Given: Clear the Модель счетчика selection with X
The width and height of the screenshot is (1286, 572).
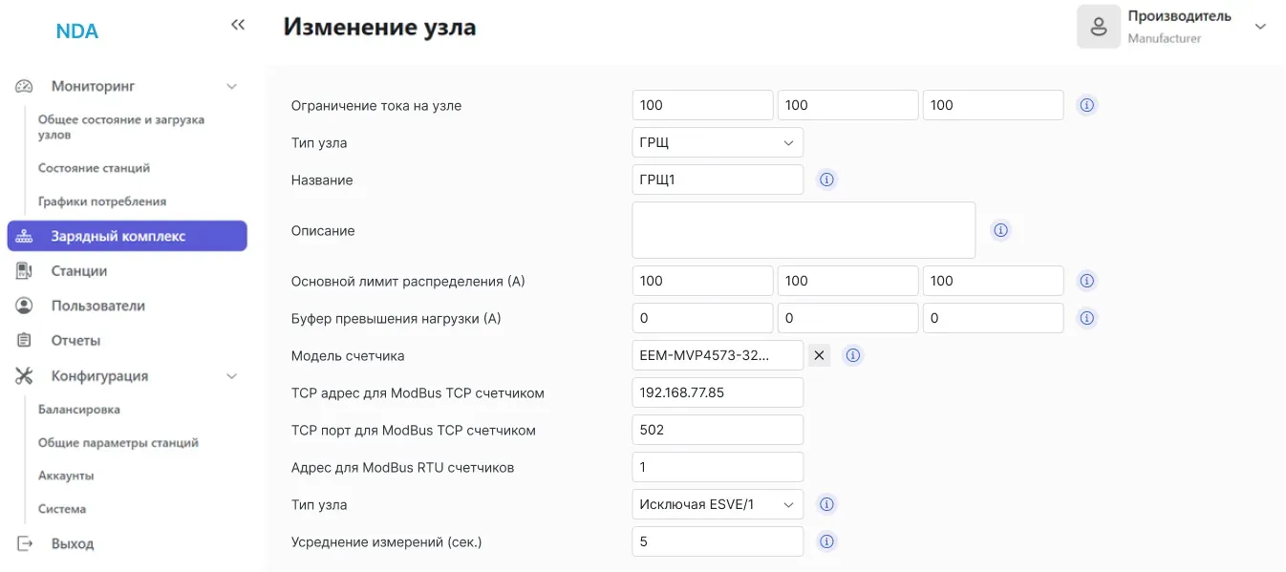Looking at the screenshot, I should [819, 355].
